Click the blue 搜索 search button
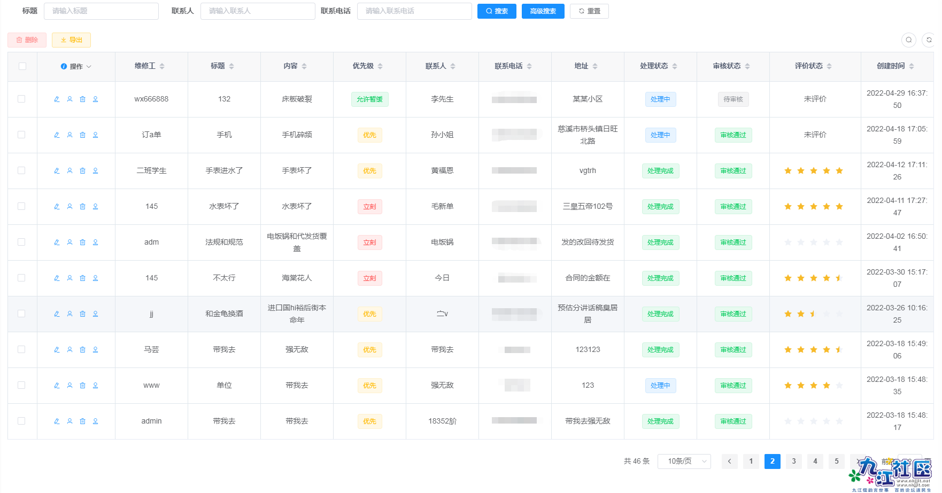The height and width of the screenshot is (493, 942). [x=496, y=11]
